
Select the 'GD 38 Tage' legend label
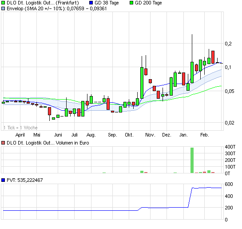[x=107, y=3]
